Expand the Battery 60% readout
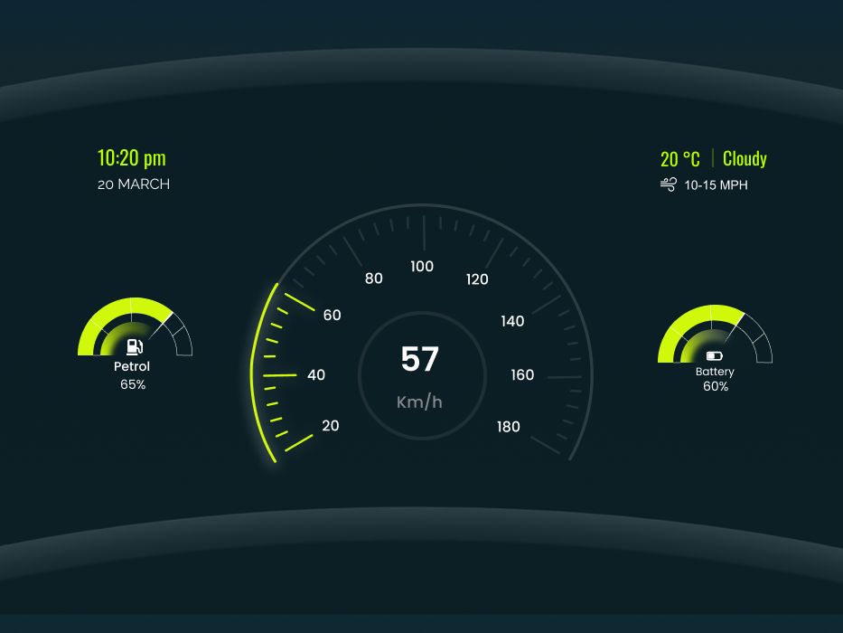Screen dimensions: 843x633 point(715,385)
